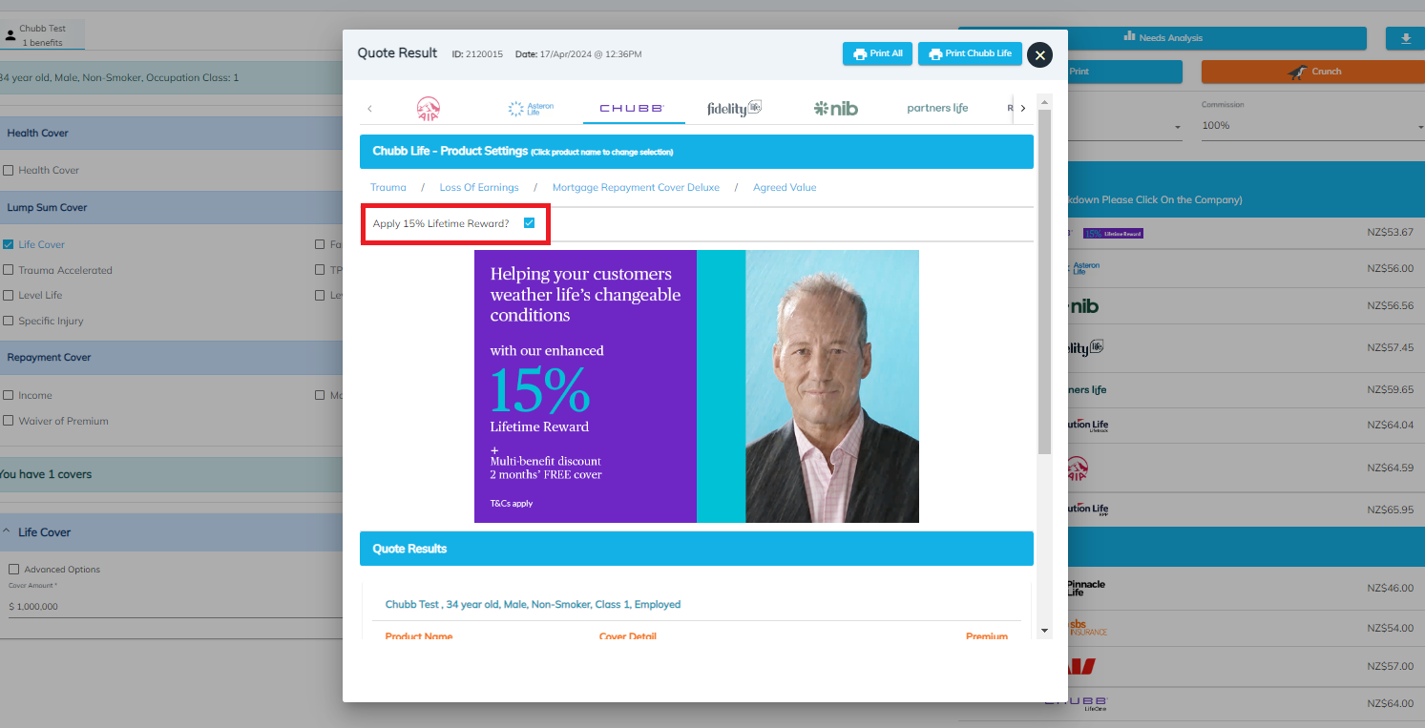Enable Advanced Options under Life Cover
The width and height of the screenshot is (1425, 728).
tap(13, 570)
